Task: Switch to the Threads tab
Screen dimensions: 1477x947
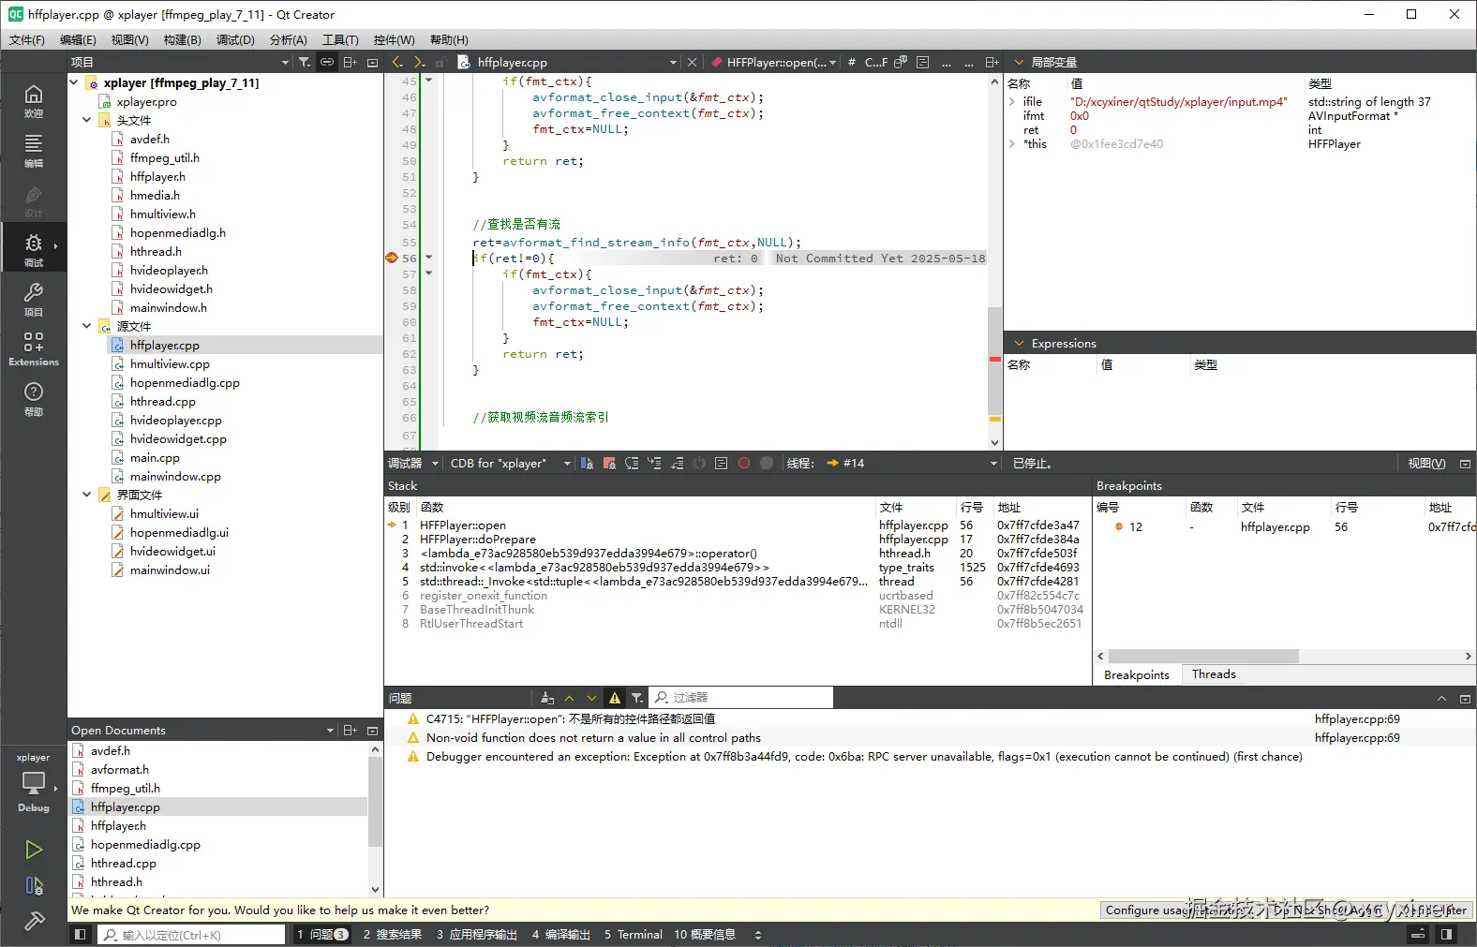Action: (x=1214, y=674)
